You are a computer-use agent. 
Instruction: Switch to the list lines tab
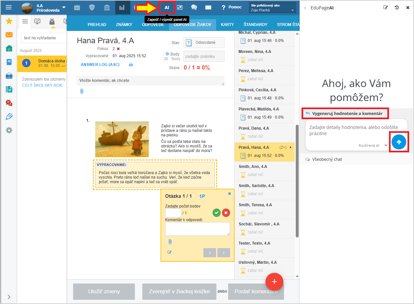25,21
